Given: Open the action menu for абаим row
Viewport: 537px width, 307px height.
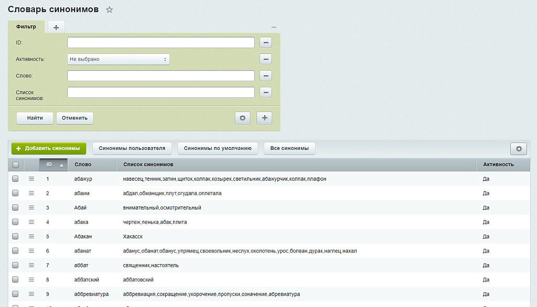Looking at the screenshot, I should click(31, 193).
